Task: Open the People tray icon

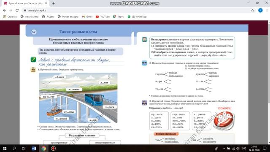Action: point(216,148)
